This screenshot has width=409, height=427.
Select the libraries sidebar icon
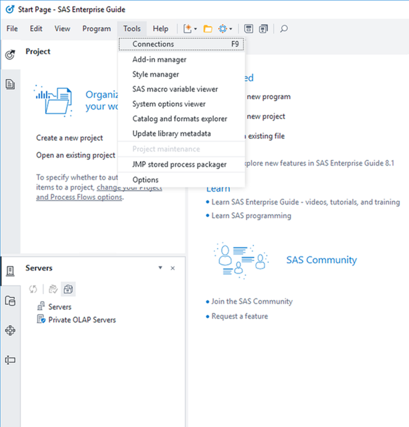pyautogui.click(x=10, y=301)
